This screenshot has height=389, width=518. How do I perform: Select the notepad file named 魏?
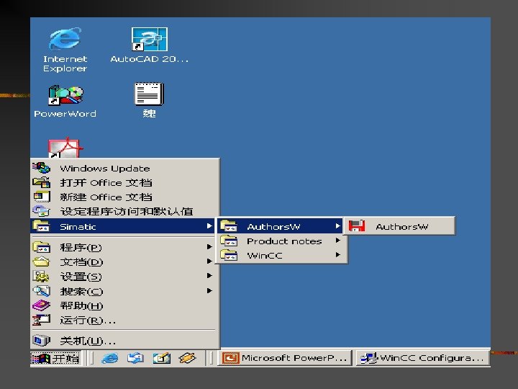[x=149, y=101]
